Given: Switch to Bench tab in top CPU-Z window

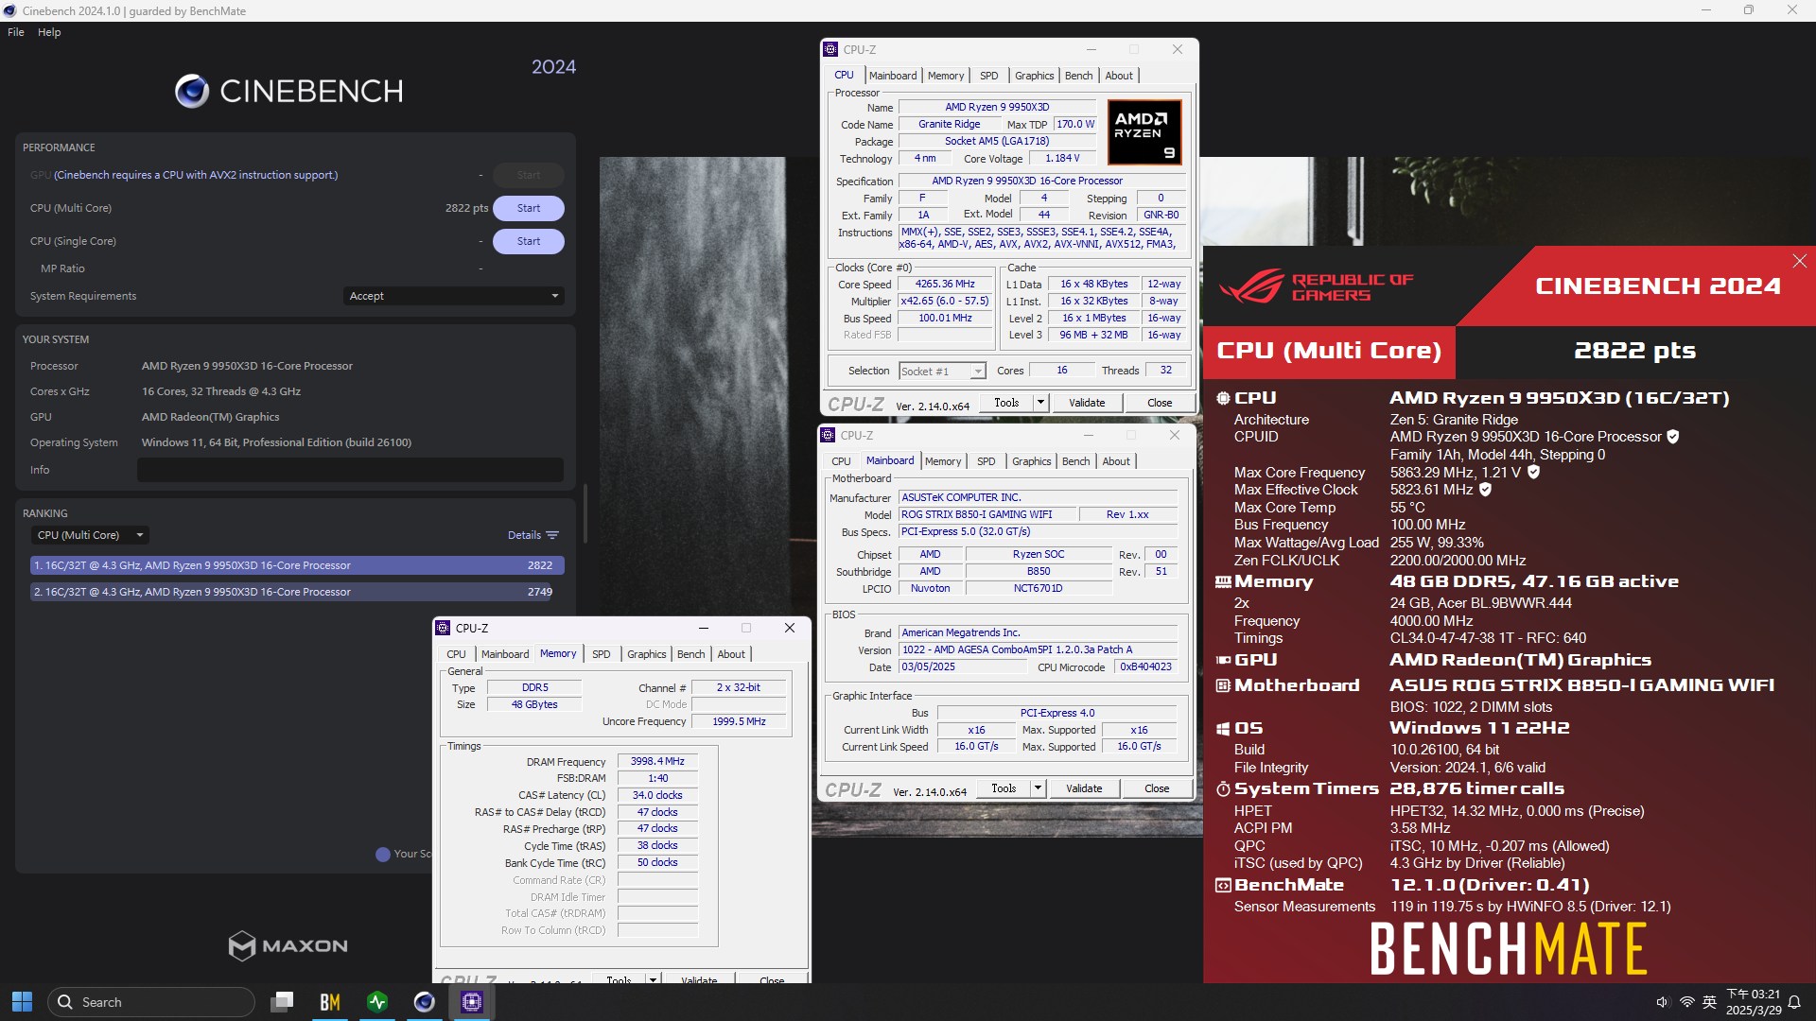Looking at the screenshot, I should click(1078, 76).
